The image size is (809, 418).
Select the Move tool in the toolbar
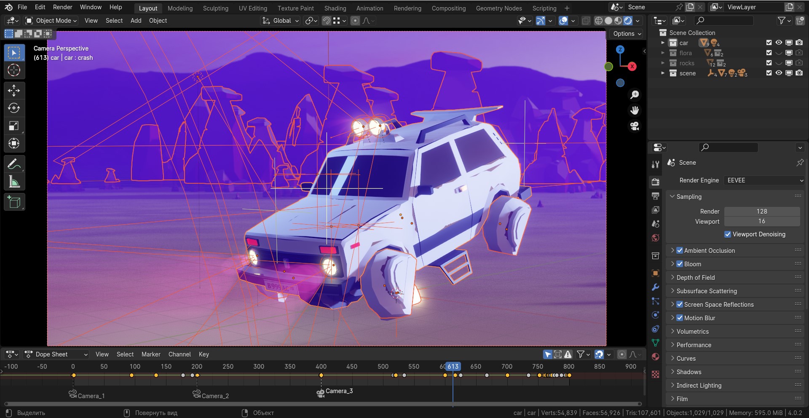14,91
